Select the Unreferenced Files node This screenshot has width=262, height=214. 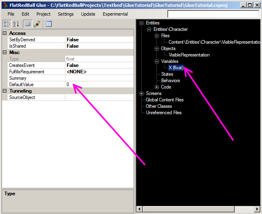[x=164, y=113]
